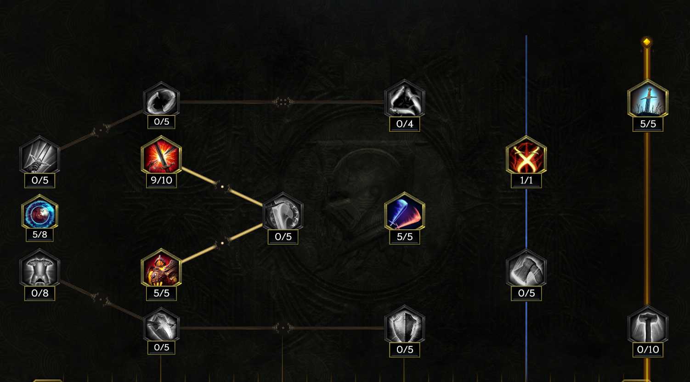Choose the red armored knight node at 5/5
This screenshot has width=690, height=382.
tap(161, 269)
